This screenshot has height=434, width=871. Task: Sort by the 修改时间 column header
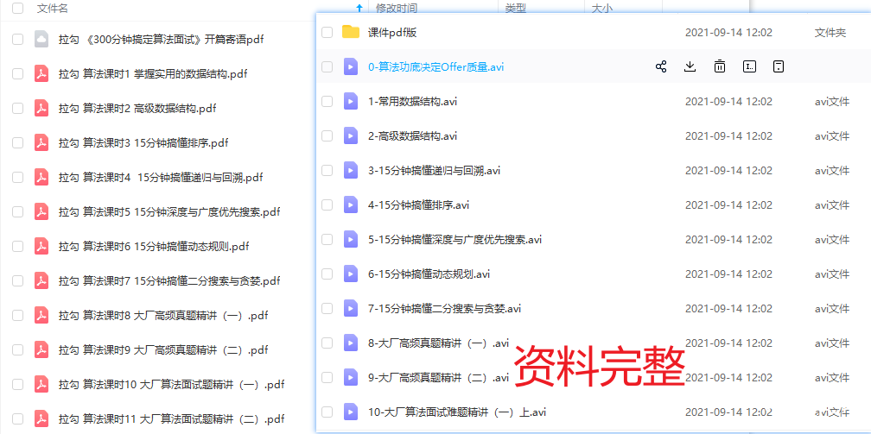(x=397, y=8)
